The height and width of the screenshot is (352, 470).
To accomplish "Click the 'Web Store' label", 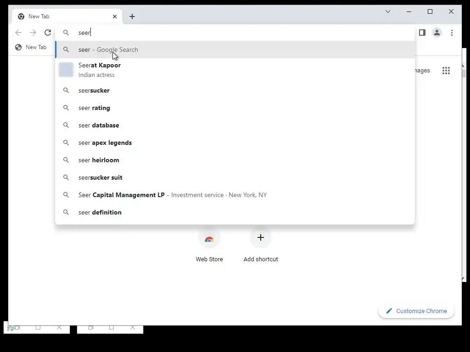I will pyautogui.click(x=209, y=259).
